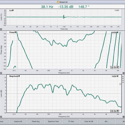Change Phase plot 1/6 Oct smoothing
This screenshot has width=125, height=125.
[x=115, y=67]
